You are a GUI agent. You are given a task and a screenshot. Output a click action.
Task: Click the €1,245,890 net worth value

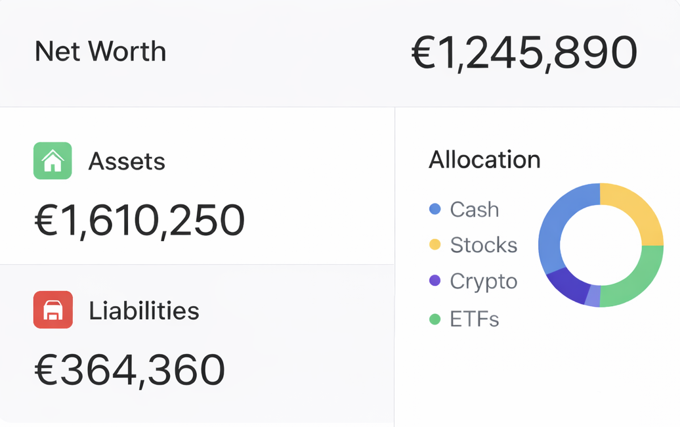click(x=524, y=53)
